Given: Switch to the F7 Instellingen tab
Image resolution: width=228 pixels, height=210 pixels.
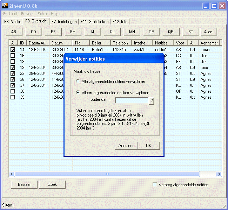Looking at the screenshot, I should coord(64,22).
